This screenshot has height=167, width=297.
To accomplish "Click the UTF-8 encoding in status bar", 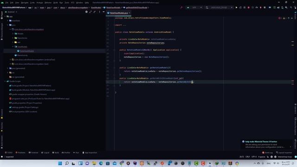I will [x=254, y=157].
